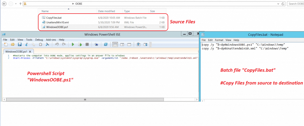304x126 pixels.
Task: Open script using folder icon in ISE toolbar
Action: [12, 44]
